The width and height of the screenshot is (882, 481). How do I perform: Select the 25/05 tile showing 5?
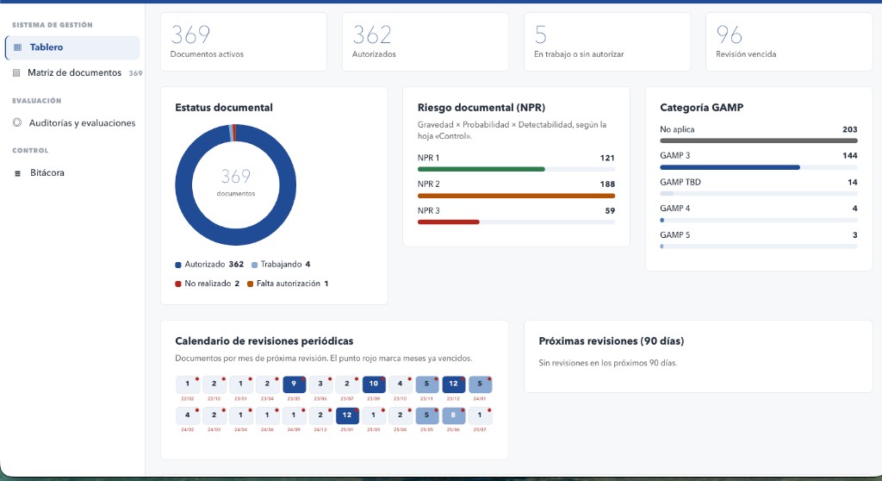click(426, 415)
